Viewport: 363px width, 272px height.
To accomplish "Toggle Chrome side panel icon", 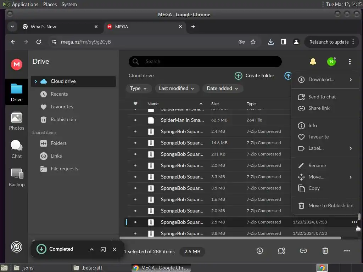I will (284, 42).
